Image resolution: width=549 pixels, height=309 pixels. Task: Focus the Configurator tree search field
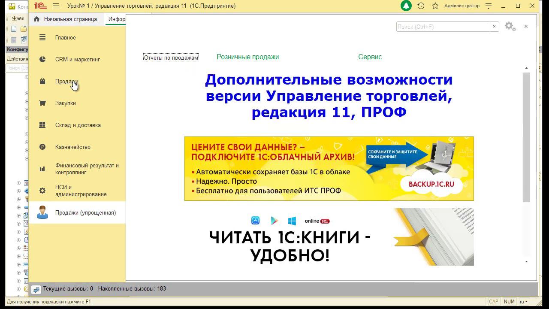tap(18, 68)
